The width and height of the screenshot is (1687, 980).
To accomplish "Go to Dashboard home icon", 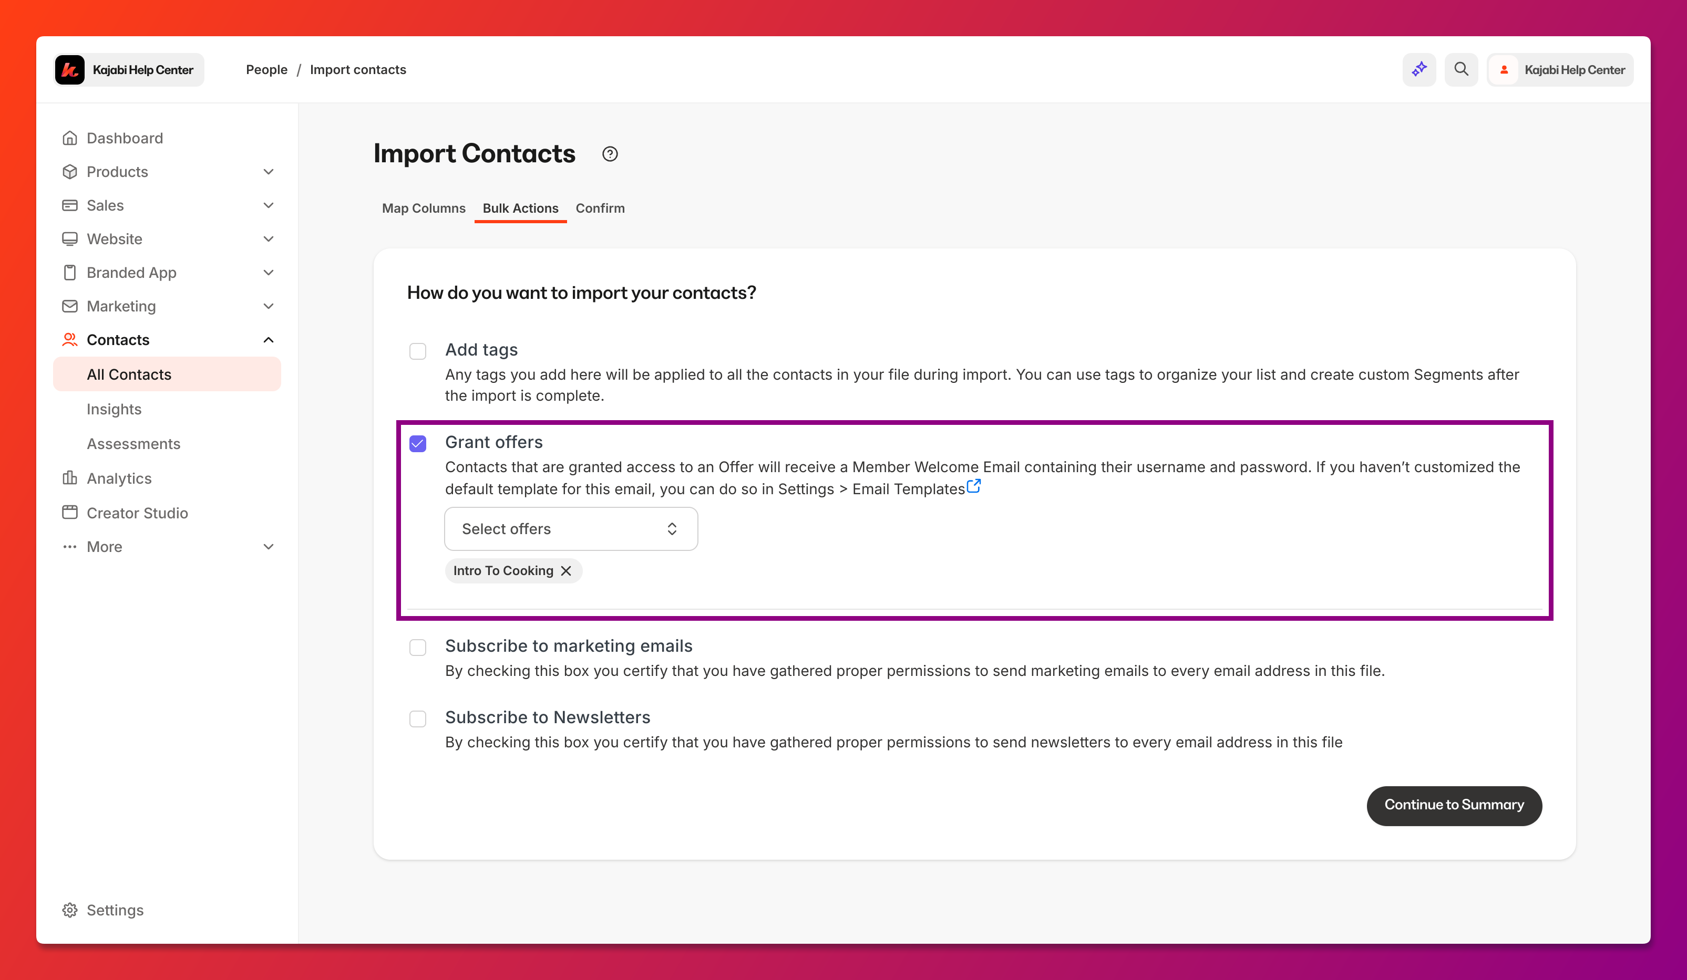I will (69, 138).
